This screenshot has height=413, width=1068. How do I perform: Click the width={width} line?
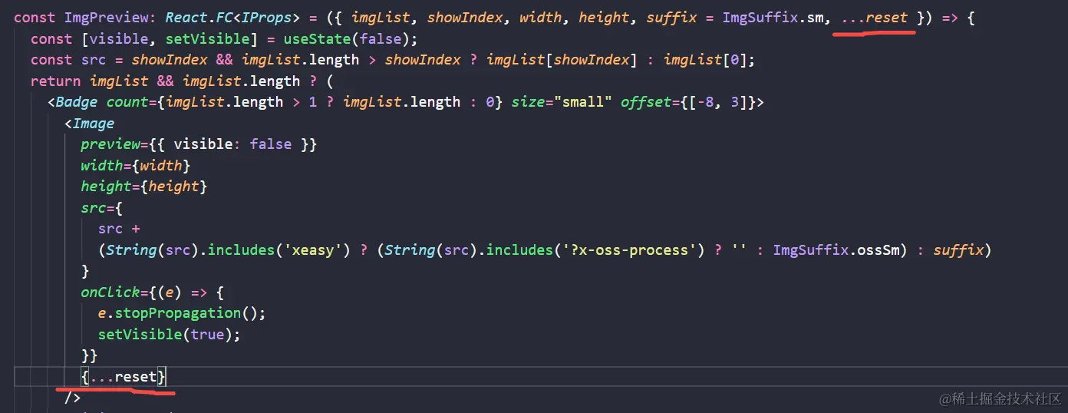tap(135, 165)
